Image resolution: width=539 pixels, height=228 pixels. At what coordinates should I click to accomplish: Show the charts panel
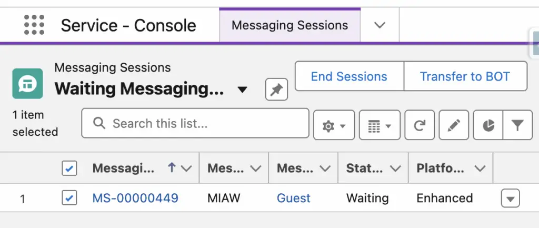(488, 125)
